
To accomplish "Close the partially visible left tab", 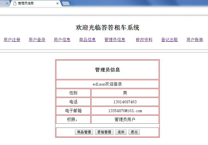I will 7,3.
